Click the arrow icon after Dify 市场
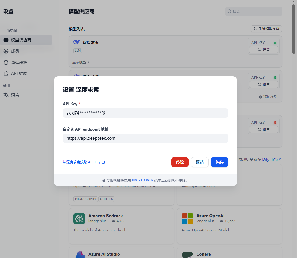 (280, 159)
